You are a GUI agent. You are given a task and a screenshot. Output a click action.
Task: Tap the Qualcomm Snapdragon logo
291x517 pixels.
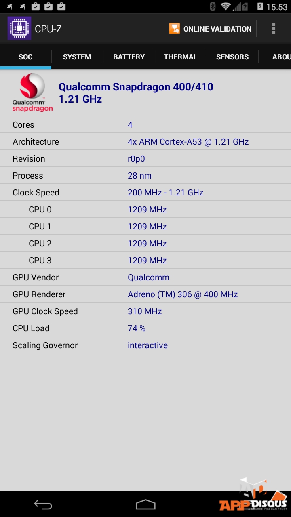32,92
